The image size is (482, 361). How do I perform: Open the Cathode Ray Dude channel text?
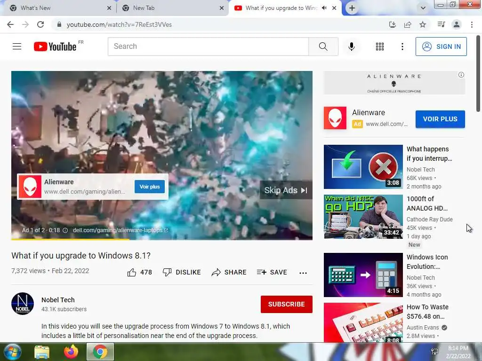(430, 219)
